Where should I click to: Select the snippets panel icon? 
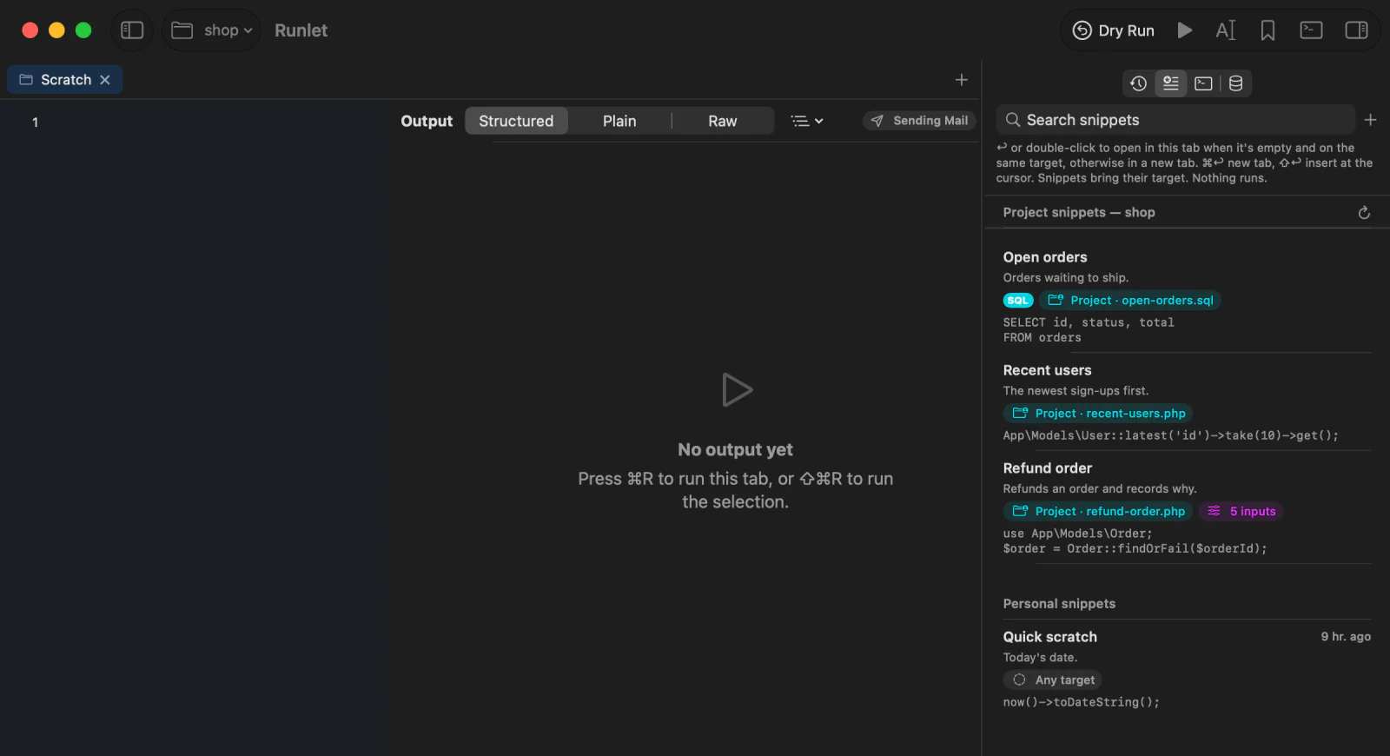(x=1171, y=83)
